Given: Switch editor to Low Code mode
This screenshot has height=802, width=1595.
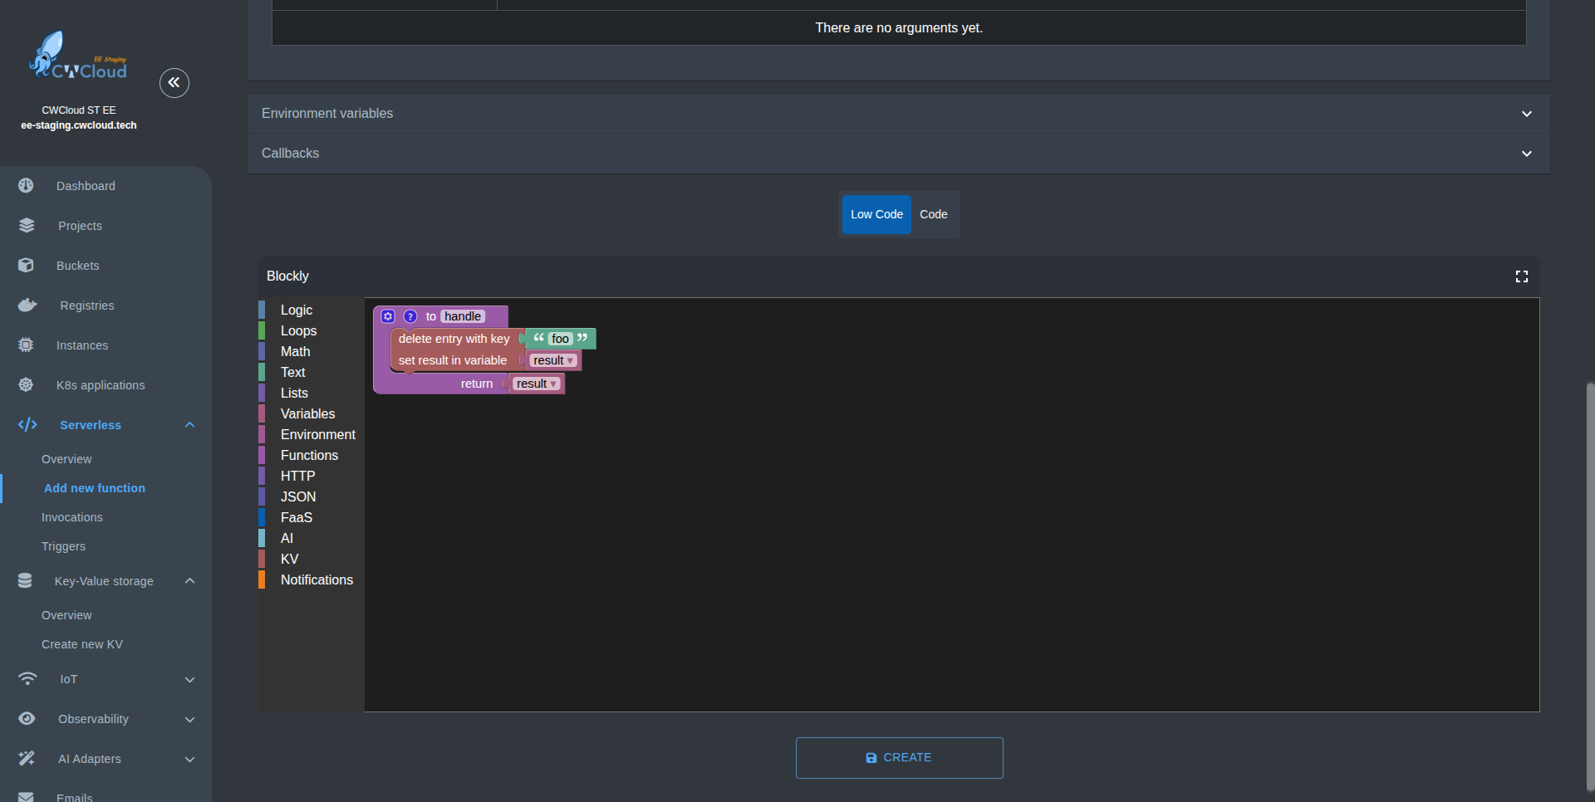Looking at the screenshot, I should [876, 214].
